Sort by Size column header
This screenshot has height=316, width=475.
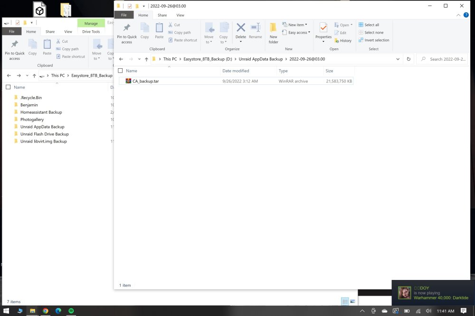338,71
